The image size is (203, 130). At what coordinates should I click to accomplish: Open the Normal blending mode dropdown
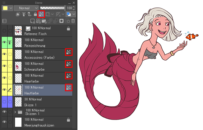tap(26, 8)
